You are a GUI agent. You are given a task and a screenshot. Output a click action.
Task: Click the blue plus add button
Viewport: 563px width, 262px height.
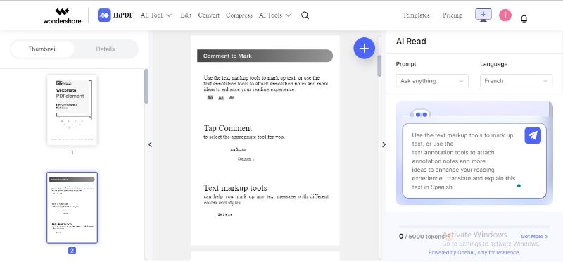point(364,48)
